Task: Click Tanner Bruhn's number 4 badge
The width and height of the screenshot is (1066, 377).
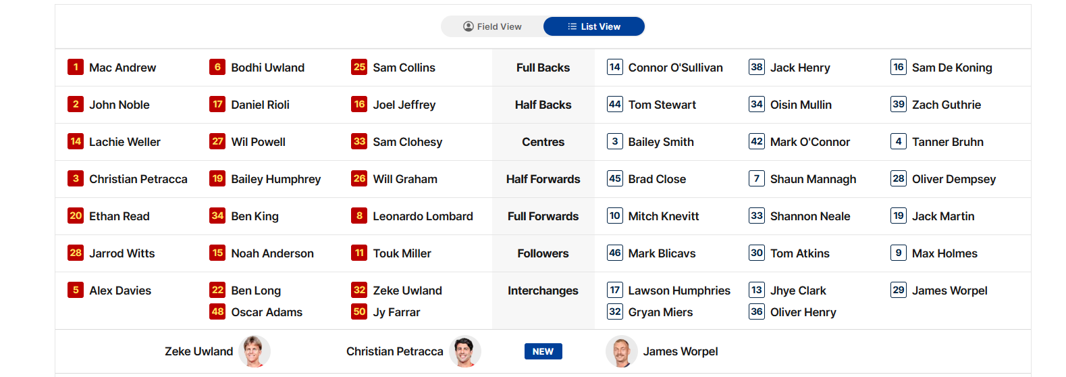Action: tap(898, 141)
